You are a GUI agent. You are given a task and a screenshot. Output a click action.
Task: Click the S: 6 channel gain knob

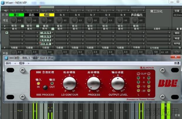click(x=74, y=20)
